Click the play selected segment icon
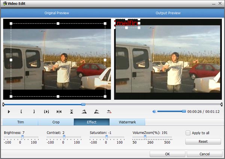Viewport: 225px width, 159px height. [x=46, y=111]
